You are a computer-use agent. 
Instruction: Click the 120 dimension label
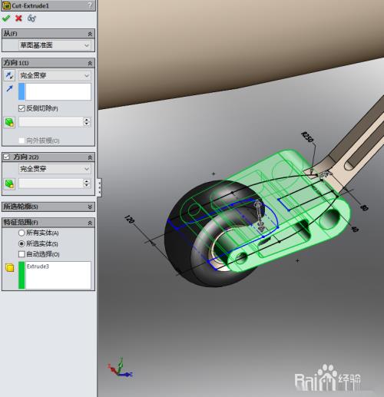coord(129,219)
